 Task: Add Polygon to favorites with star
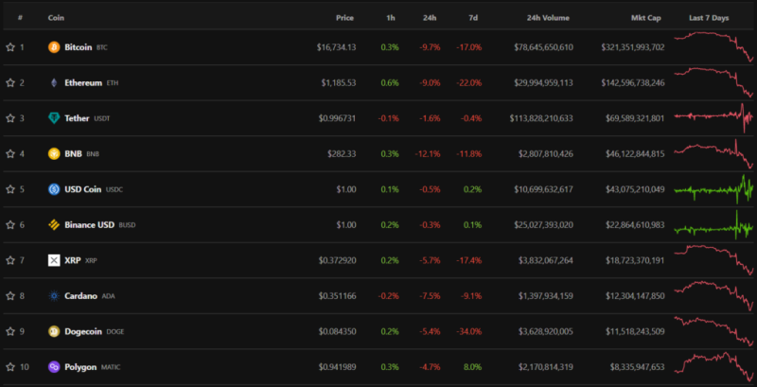(10, 367)
